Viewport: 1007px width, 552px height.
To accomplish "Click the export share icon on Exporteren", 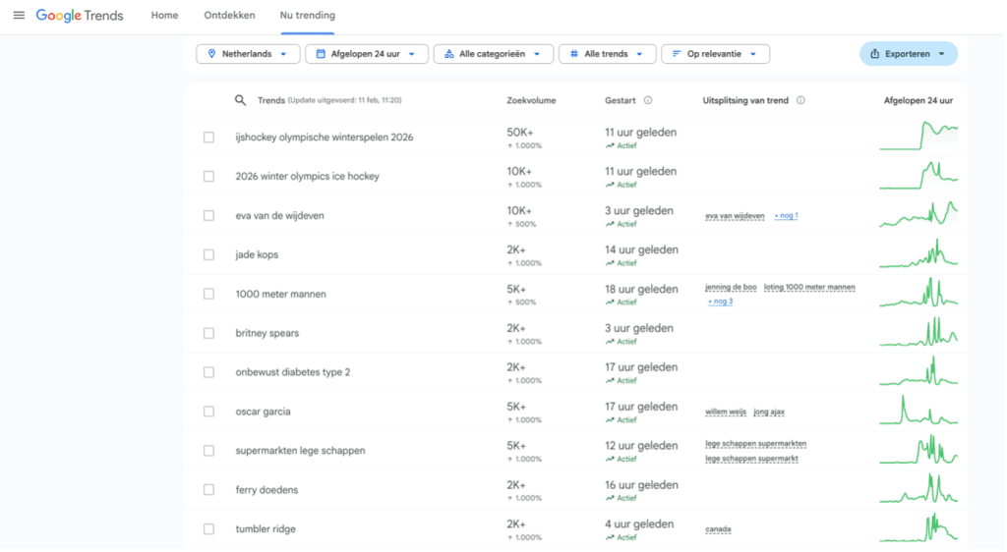I will click(874, 54).
